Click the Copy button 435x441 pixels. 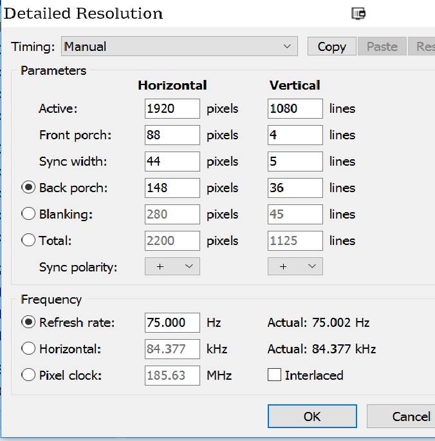[331, 46]
